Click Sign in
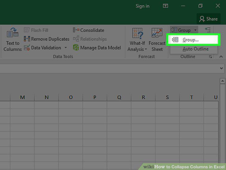The width and height of the screenshot is (226, 170). point(142,6)
